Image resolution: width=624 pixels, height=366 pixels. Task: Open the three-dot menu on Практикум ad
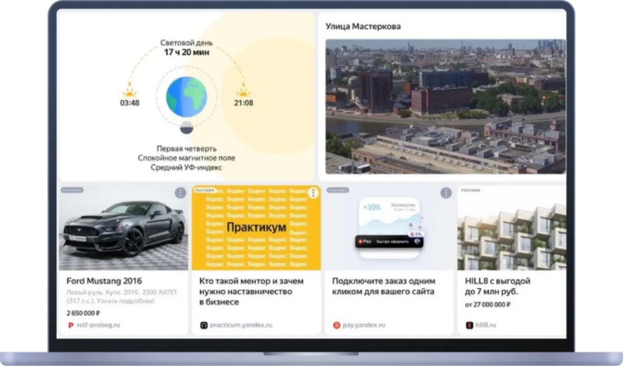[x=313, y=193]
